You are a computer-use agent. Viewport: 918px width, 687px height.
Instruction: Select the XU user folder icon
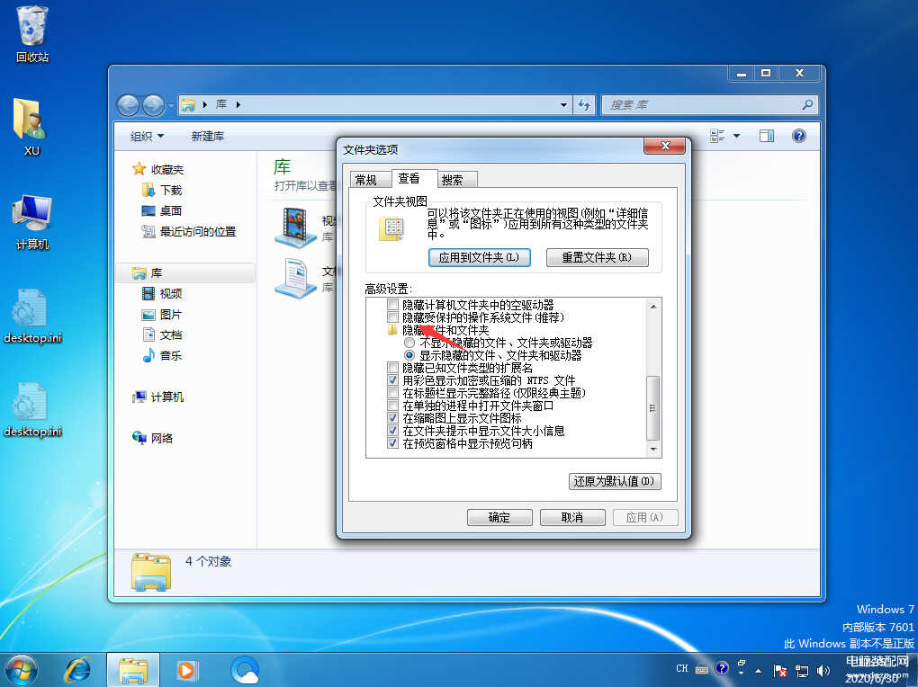[31, 126]
